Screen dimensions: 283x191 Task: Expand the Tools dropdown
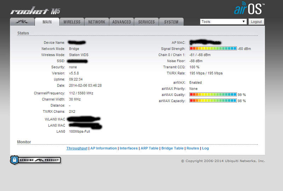pos(223,22)
